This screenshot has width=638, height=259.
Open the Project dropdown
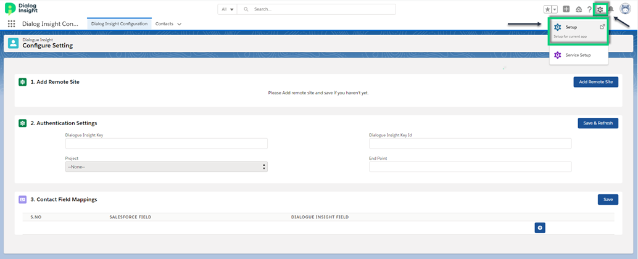(x=167, y=166)
